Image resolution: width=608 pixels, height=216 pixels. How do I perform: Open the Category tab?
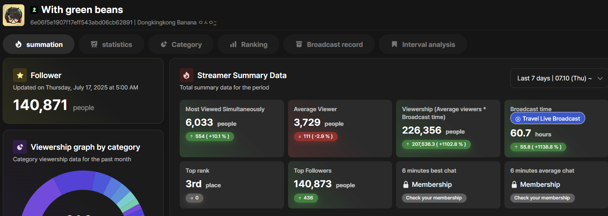[x=181, y=45]
